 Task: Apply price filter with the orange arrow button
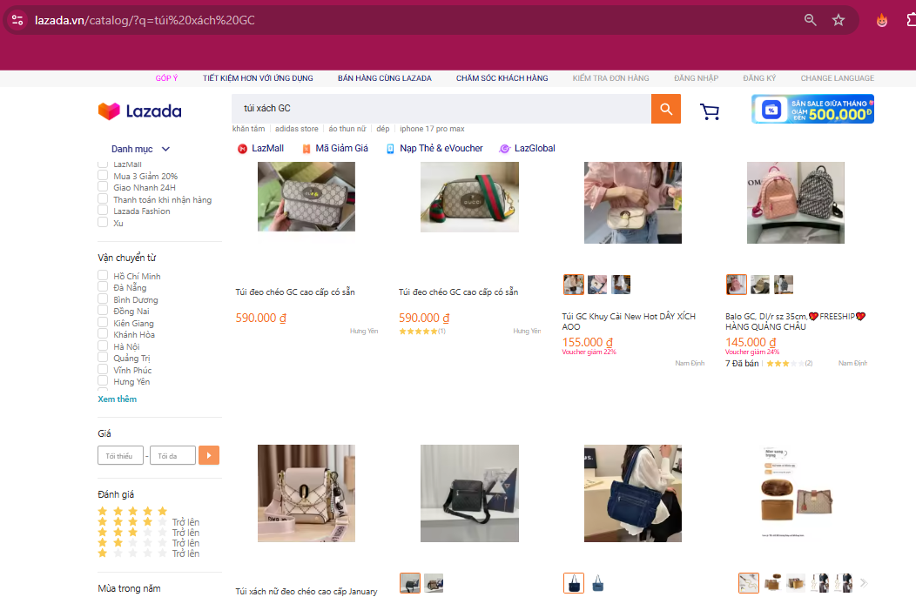(208, 454)
